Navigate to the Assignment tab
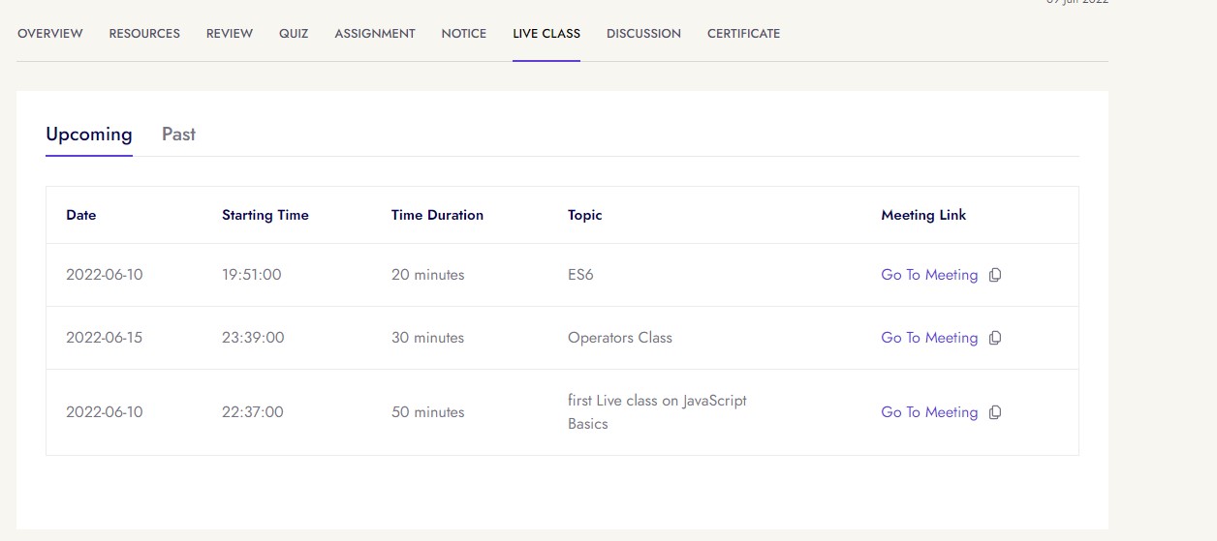The width and height of the screenshot is (1217, 541). (375, 34)
